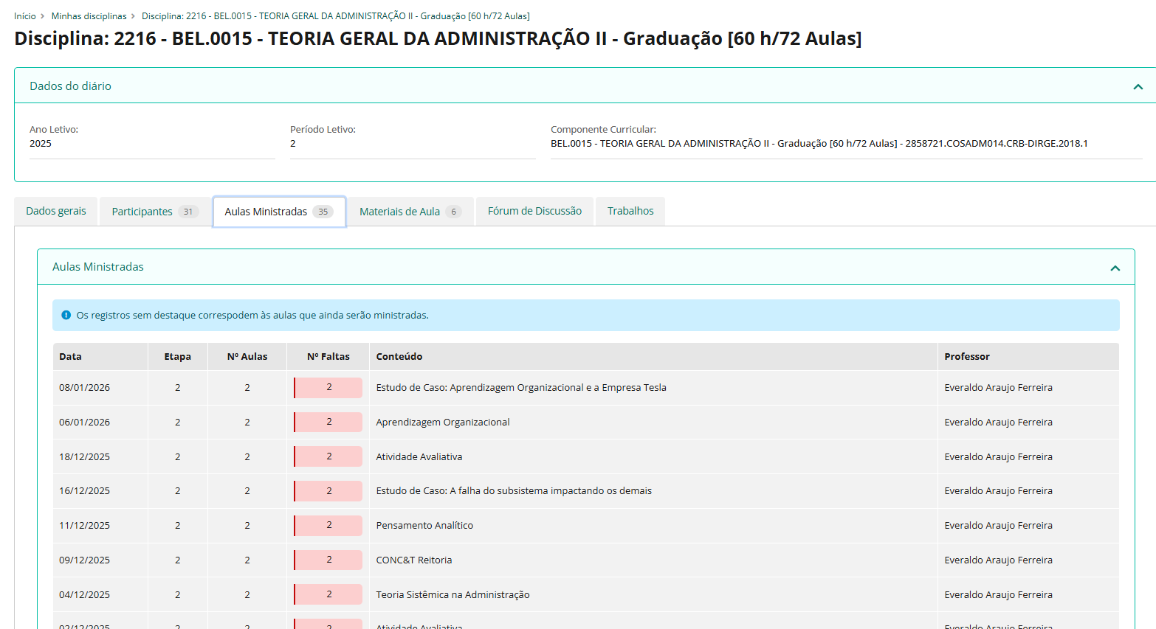Open the Materiais de Aula tab
The image size is (1156, 629).
[x=399, y=212]
